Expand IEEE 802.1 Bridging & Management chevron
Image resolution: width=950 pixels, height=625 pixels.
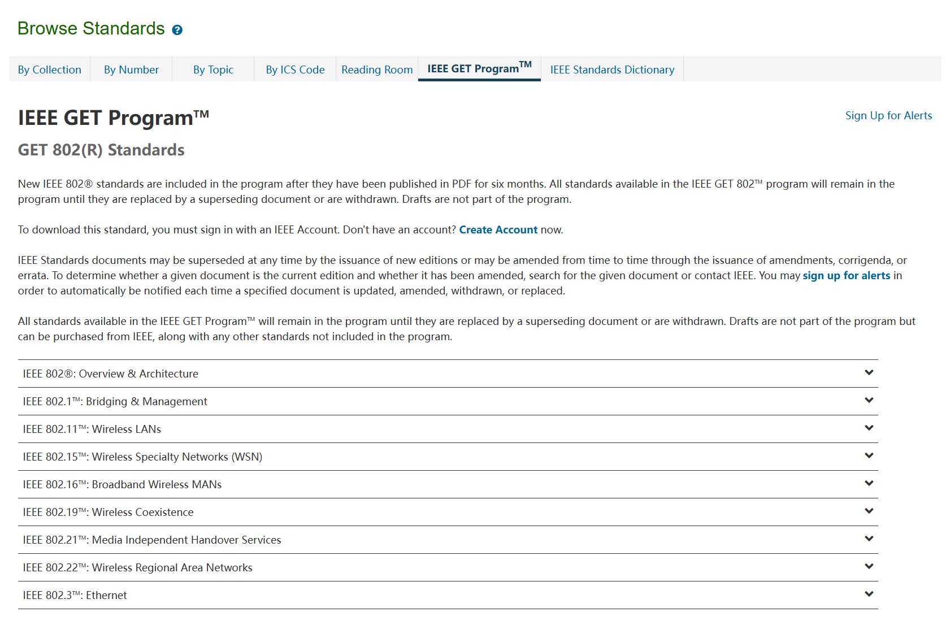pos(869,400)
